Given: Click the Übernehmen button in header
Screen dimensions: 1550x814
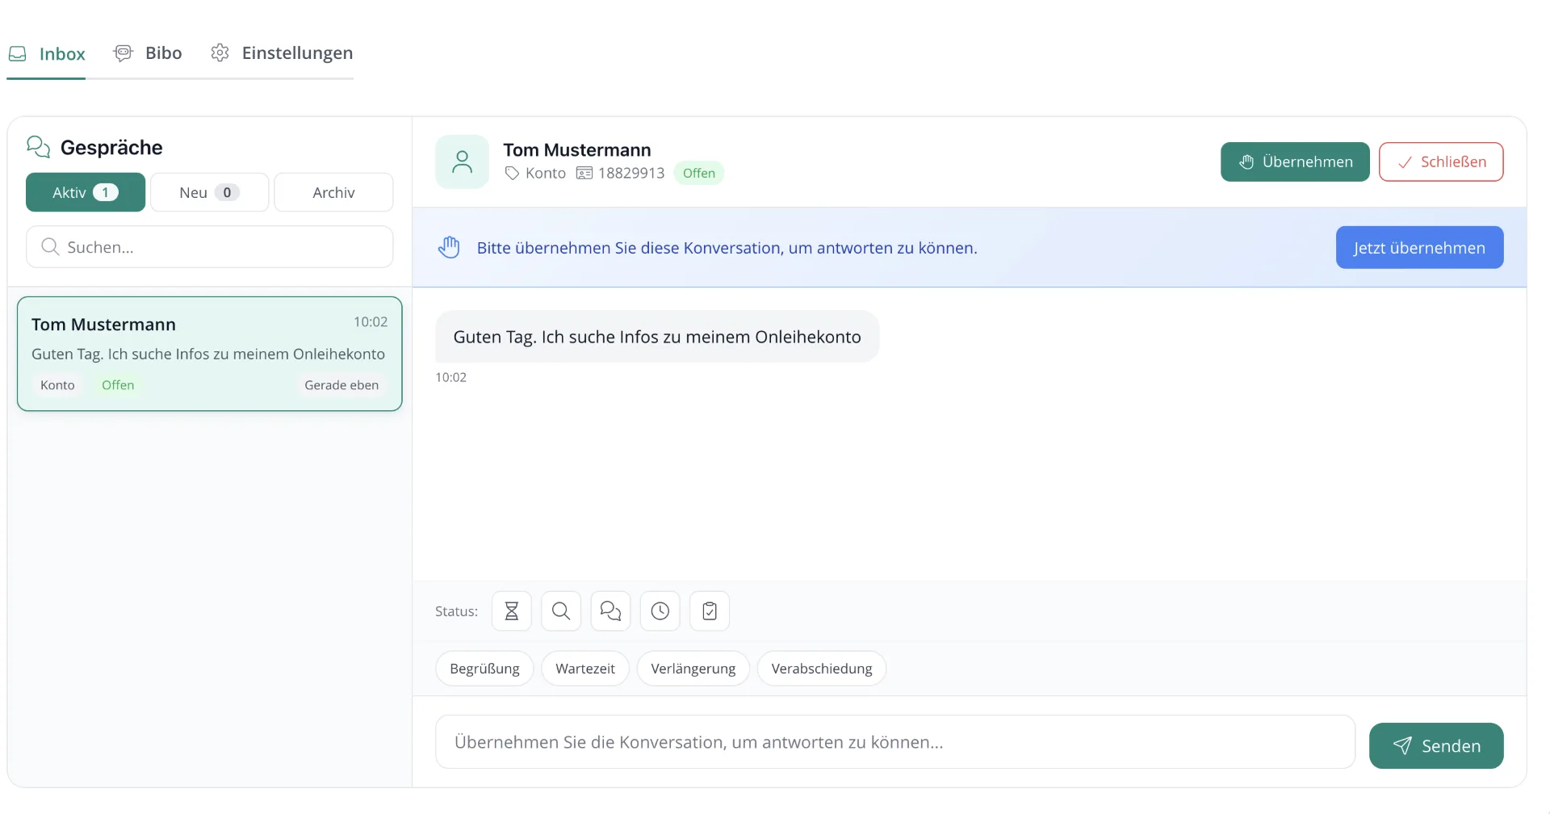Looking at the screenshot, I should [1295, 162].
